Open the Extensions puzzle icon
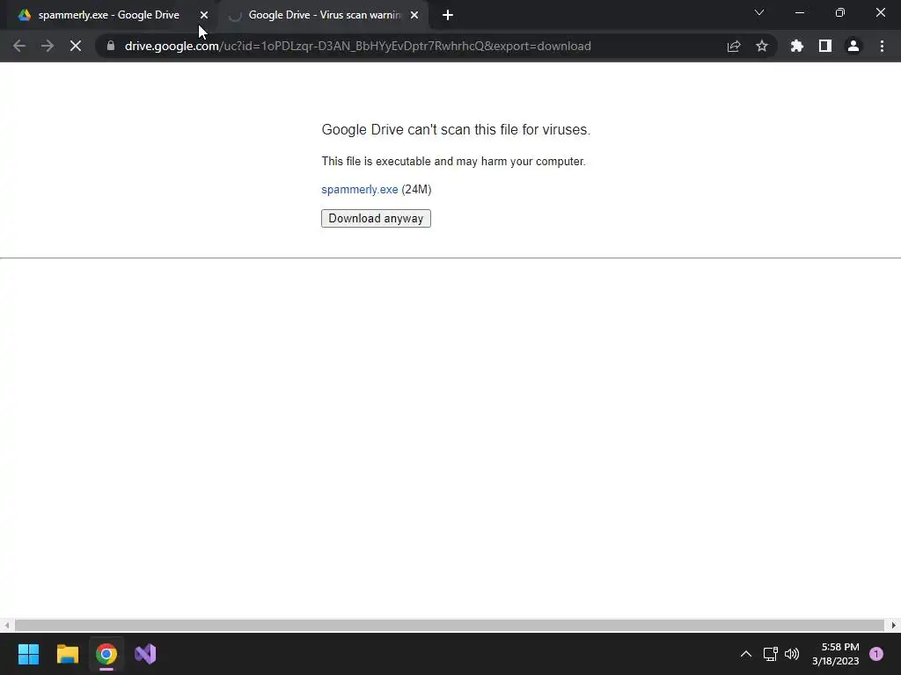 click(x=797, y=46)
